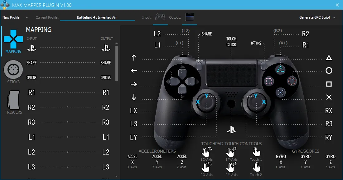Select the L1 output mapping entry
The image size is (343, 180).
pyautogui.click(x=106, y=137)
